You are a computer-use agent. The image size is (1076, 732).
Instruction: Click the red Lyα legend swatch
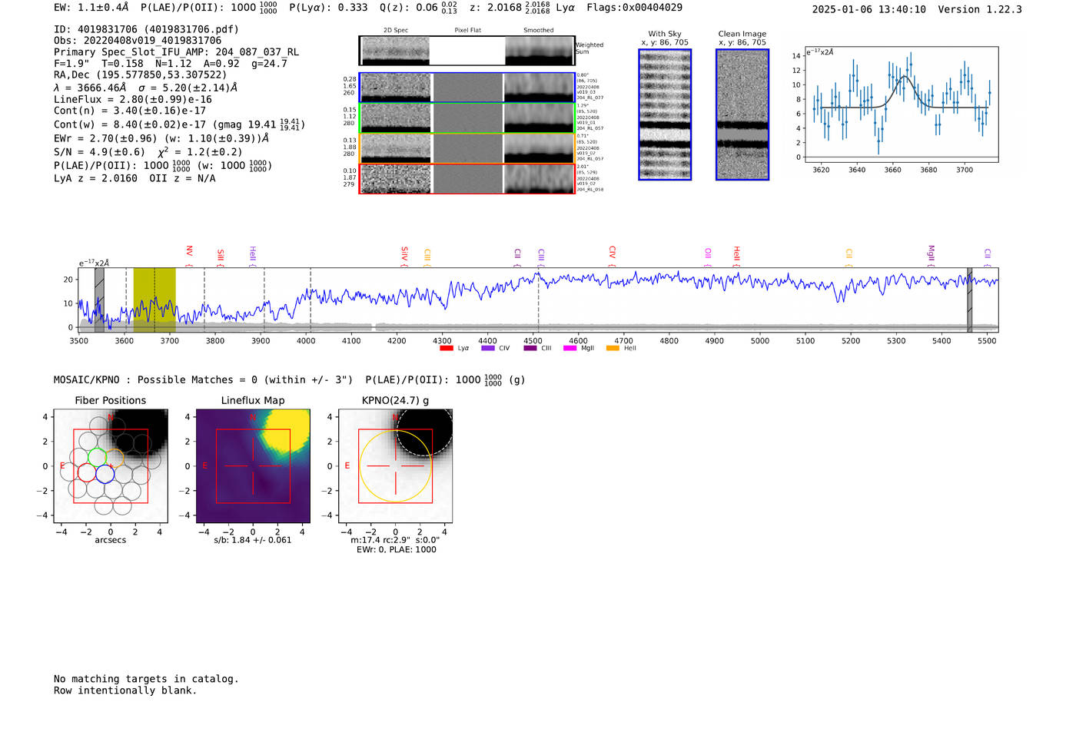(x=446, y=348)
